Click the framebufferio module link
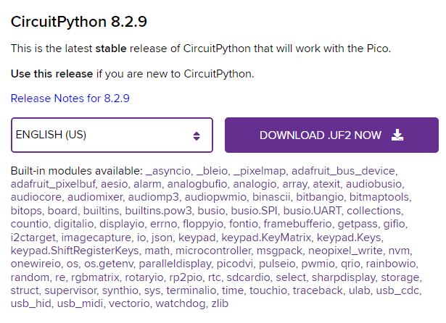Screen dimensions: 446x323 pyautogui.click(x=297, y=224)
